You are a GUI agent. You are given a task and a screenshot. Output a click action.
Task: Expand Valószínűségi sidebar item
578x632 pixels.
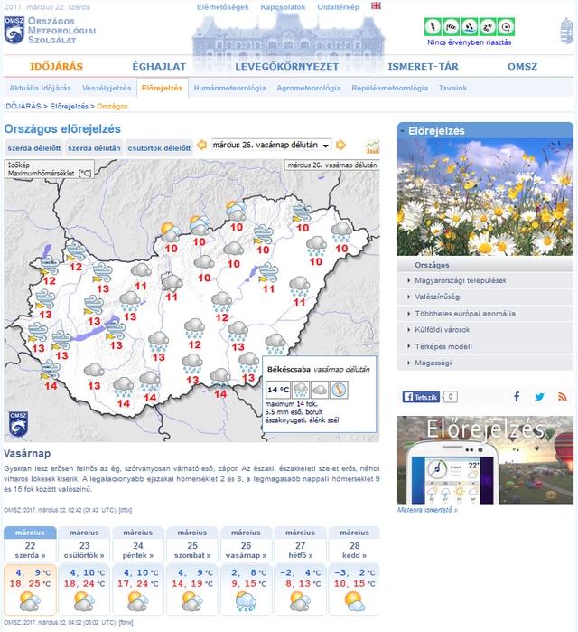pyautogui.click(x=485, y=297)
